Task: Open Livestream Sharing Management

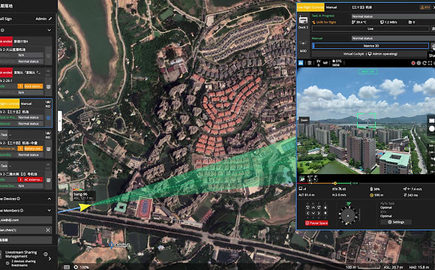Action: pyautogui.click(x=21, y=254)
